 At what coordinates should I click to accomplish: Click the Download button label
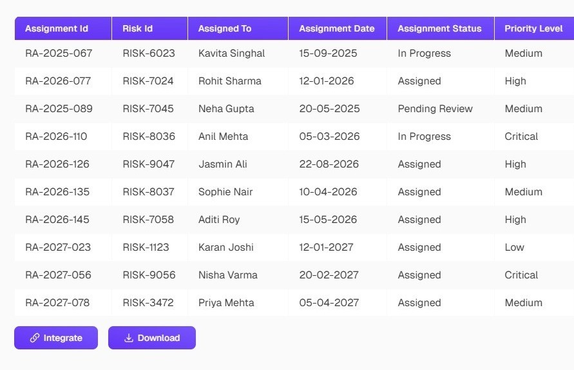click(158, 338)
